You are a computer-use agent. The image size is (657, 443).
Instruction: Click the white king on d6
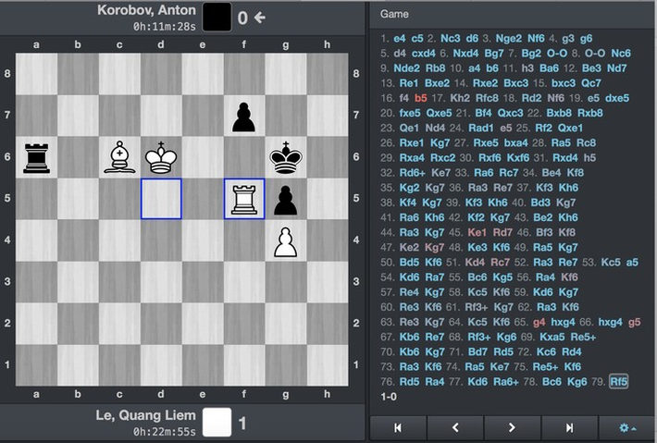point(161,157)
